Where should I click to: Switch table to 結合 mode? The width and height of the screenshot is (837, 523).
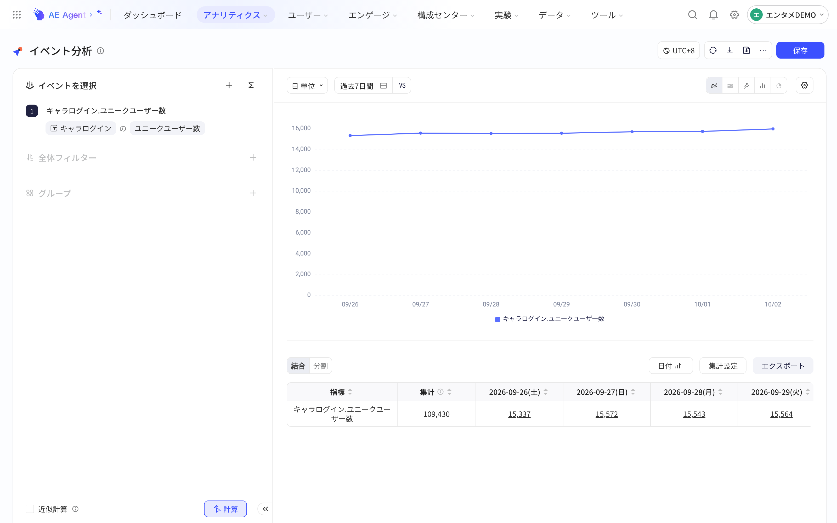[298, 366]
